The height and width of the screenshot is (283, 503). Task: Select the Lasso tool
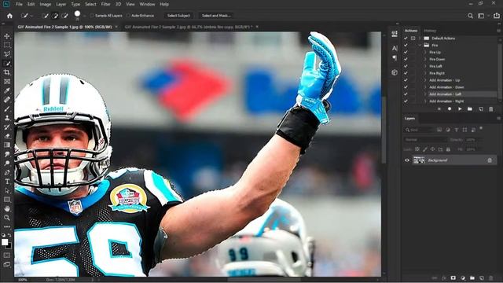click(7, 54)
